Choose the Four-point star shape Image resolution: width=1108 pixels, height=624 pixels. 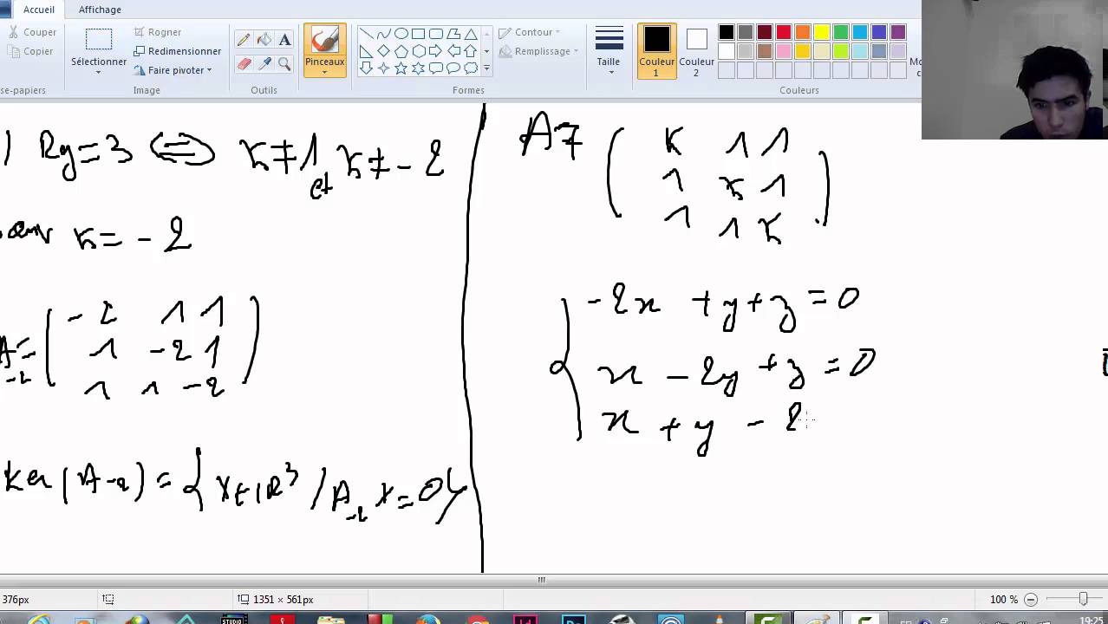click(383, 68)
